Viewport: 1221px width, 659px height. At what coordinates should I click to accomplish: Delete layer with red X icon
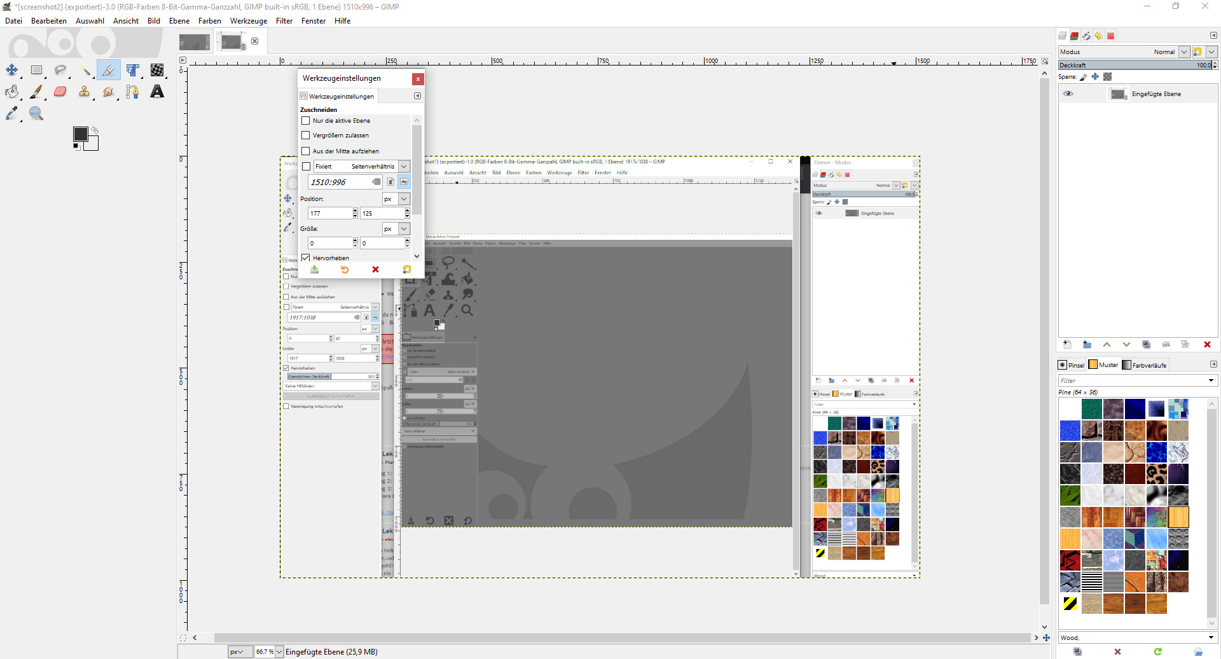coord(1206,345)
